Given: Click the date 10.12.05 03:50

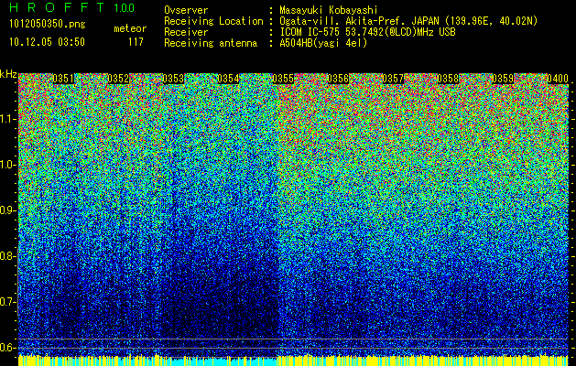Looking at the screenshot, I should pos(47,42).
